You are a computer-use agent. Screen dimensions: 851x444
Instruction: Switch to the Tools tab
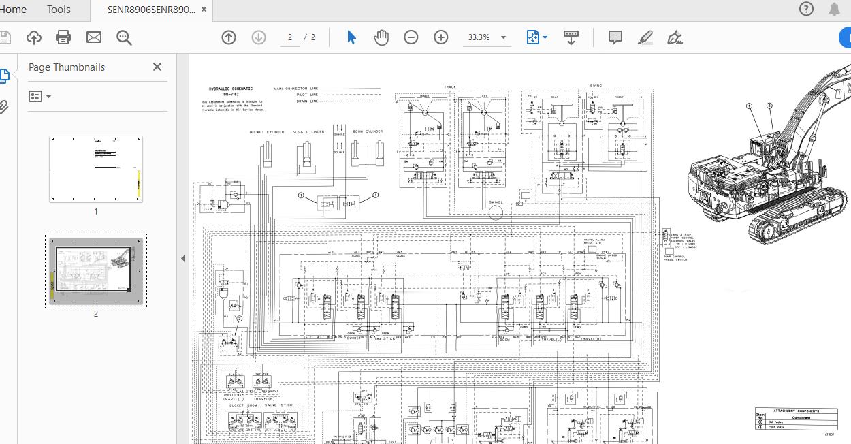pyautogui.click(x=59, y=9)
